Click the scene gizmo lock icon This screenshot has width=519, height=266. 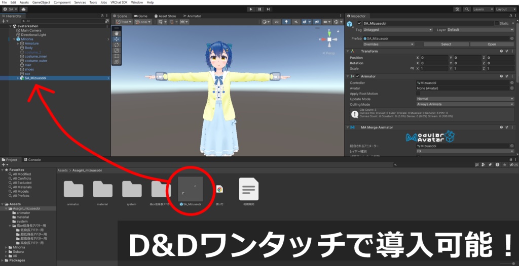click(338, 31)
